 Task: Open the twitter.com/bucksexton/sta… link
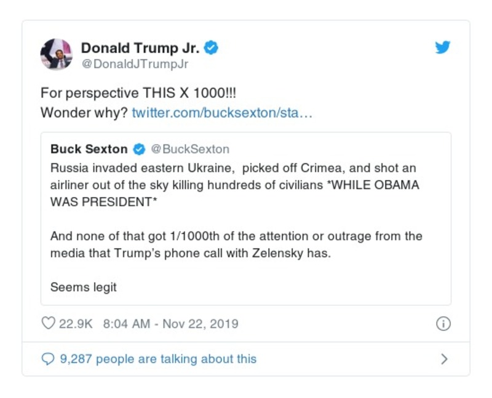tap(222, 113)
